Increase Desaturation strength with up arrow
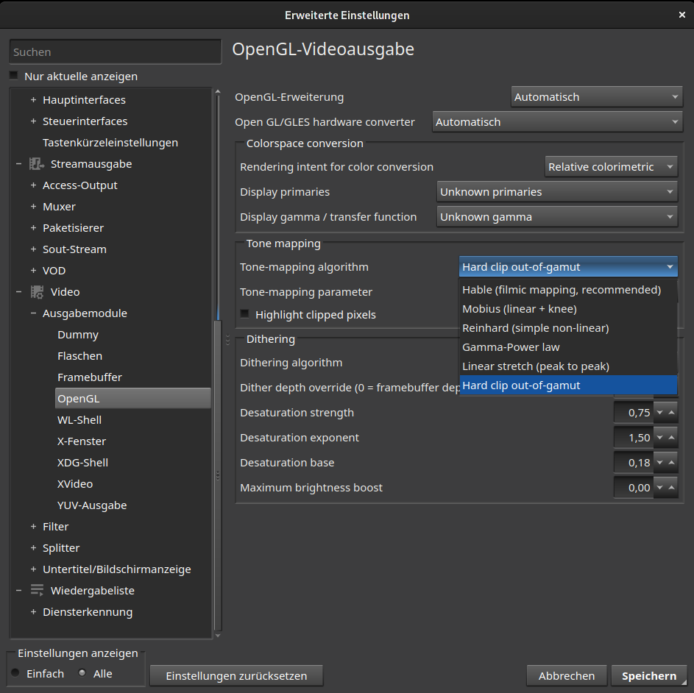This screenshot has width=694, height=693. 671,413
